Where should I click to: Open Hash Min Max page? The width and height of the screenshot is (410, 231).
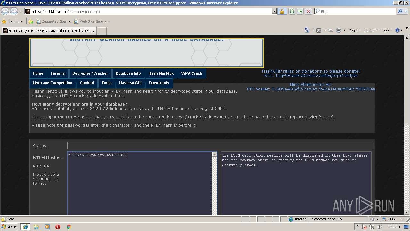tap(161, 73)
